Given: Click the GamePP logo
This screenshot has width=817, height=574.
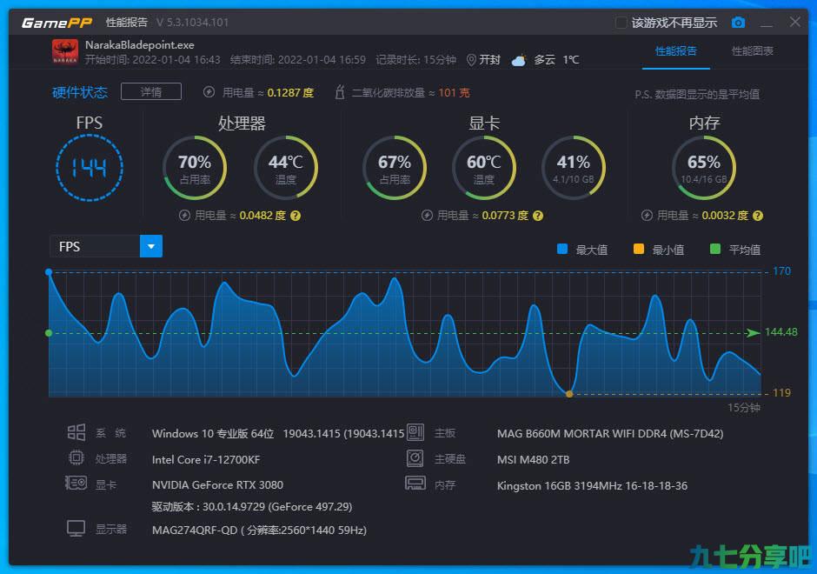Looking at the screenshot, I should coord(56,23).
